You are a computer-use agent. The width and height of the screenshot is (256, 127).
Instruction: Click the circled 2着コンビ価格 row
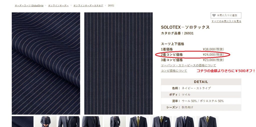click(x=192, y=55)
